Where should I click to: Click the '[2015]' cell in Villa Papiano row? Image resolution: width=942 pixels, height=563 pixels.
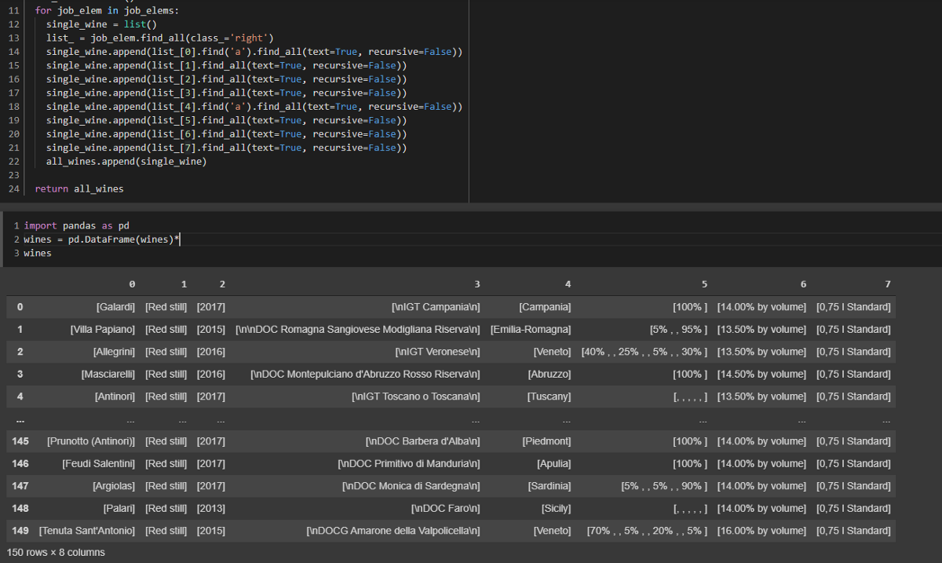tap(211, 329)
